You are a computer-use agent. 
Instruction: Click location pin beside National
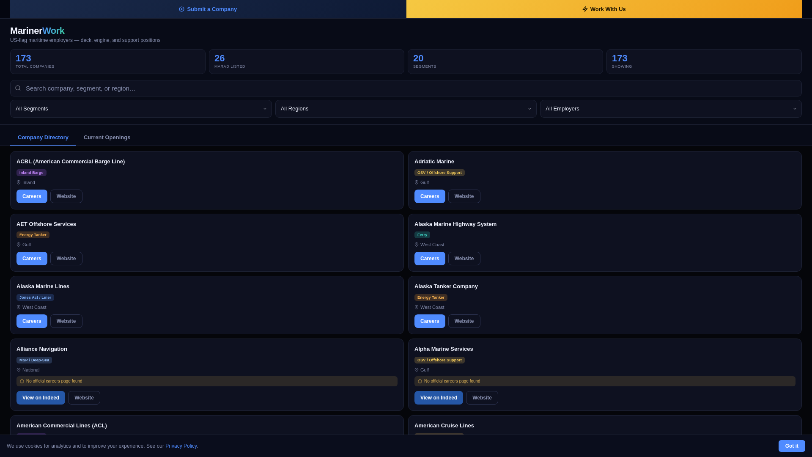(19, 370)
